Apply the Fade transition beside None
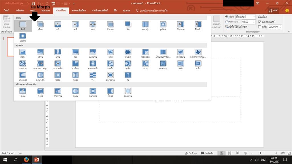 coord(40,26)
